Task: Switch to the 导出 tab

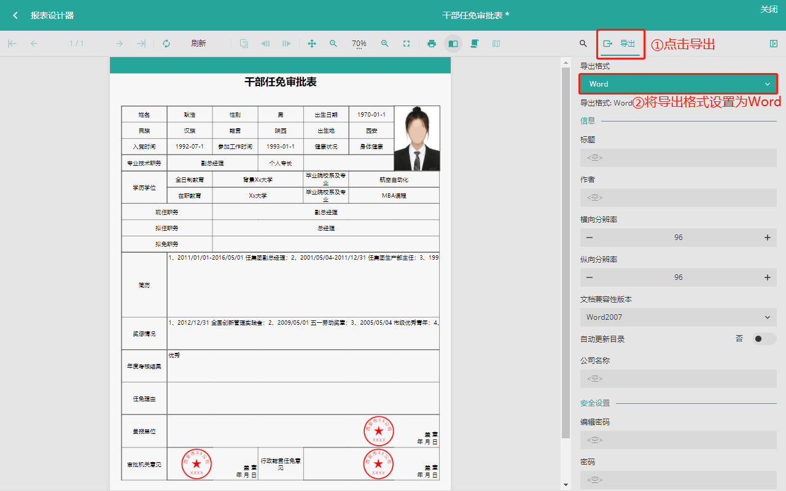Action: [x=620, y=44]
